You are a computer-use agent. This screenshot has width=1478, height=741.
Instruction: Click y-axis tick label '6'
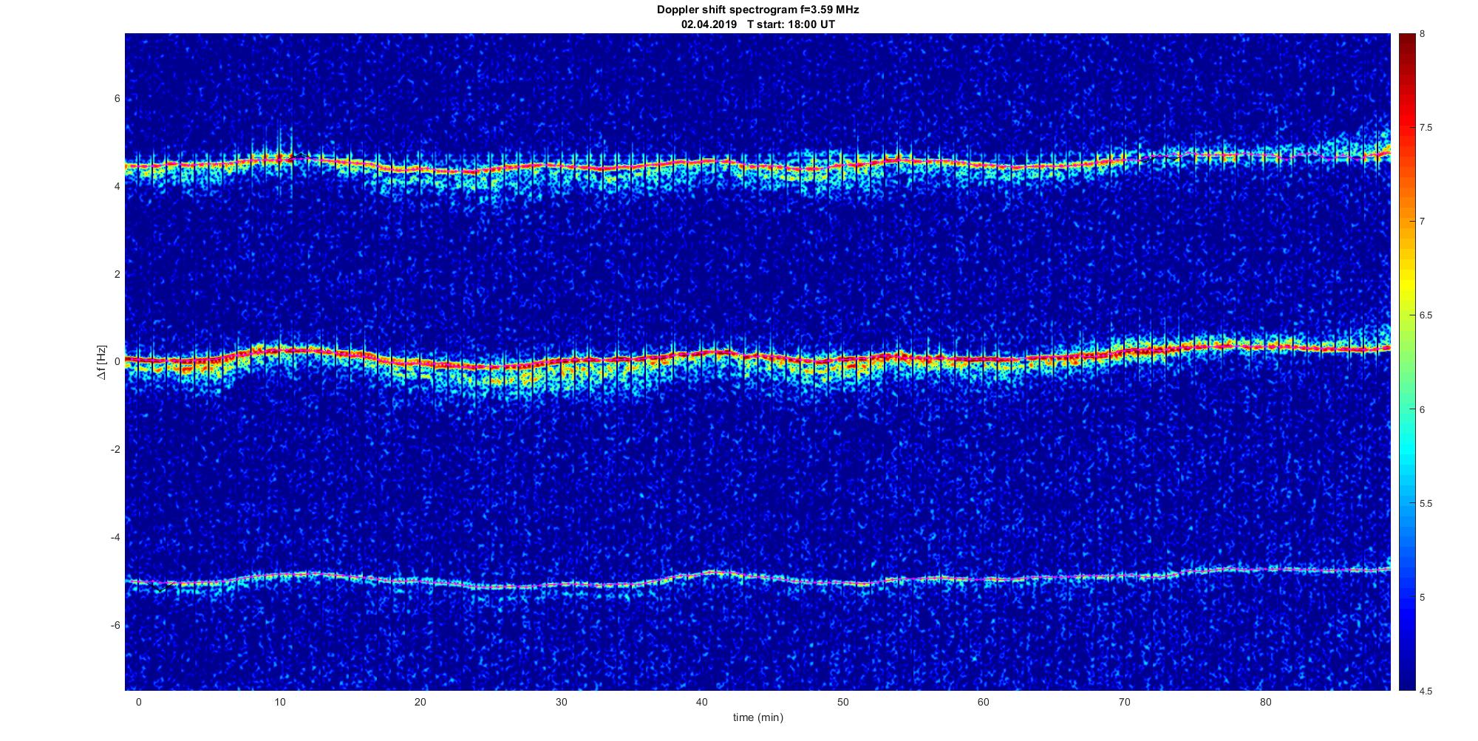coord(118,99)
